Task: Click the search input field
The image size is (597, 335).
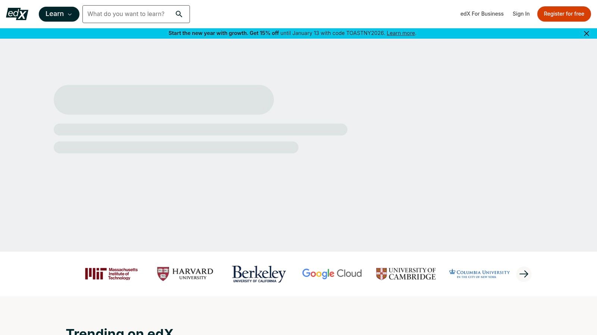Action: click(x=131, y=14)
